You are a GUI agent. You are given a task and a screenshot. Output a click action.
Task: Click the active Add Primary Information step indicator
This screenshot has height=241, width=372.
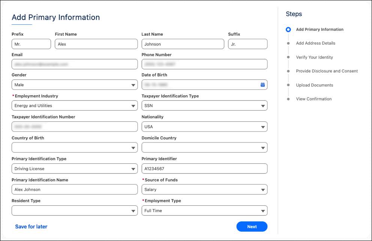point(288,29)
